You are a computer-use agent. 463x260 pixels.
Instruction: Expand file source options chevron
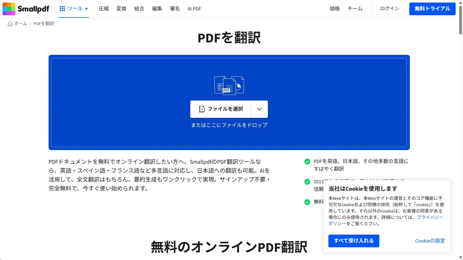[259, 109]
